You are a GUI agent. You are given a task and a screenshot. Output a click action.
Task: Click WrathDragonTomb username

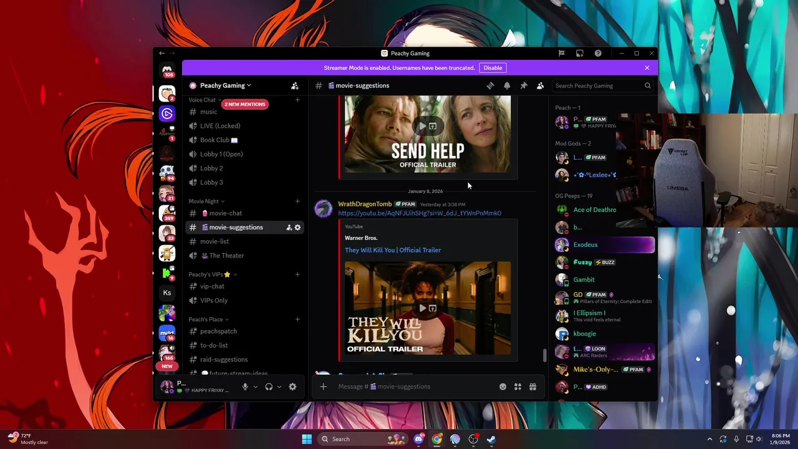(365, 204)
